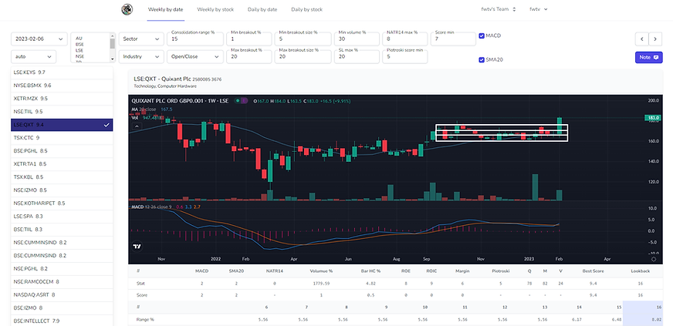This screenshot has width=673, height=326.
Task: Go to previous result with left arrow
Action: [641, 39]
